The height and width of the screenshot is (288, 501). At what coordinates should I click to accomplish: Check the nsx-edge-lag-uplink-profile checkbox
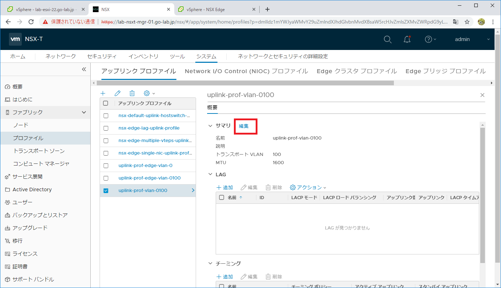click(x=106, y=128)
